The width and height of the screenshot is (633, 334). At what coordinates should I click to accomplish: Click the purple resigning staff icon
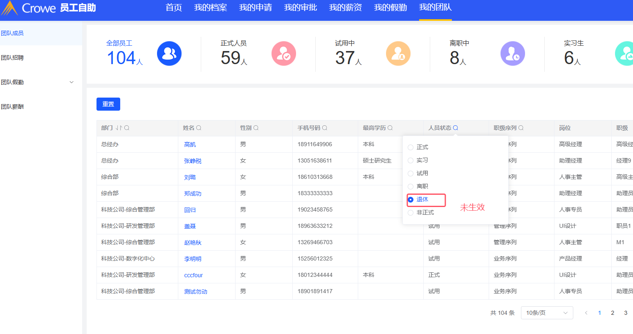point(512,53)
